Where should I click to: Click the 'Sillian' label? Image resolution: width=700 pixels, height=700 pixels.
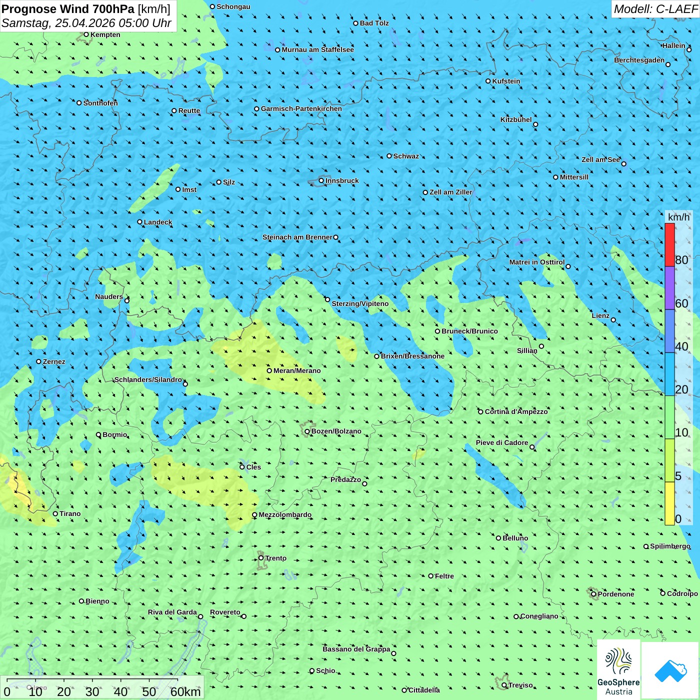coord(527,350)
